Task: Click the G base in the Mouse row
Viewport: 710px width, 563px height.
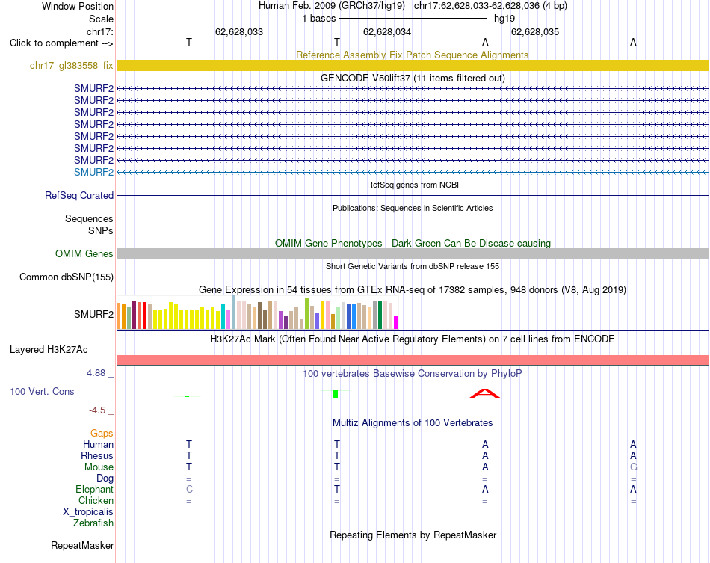Action: [x=633, y=467]
